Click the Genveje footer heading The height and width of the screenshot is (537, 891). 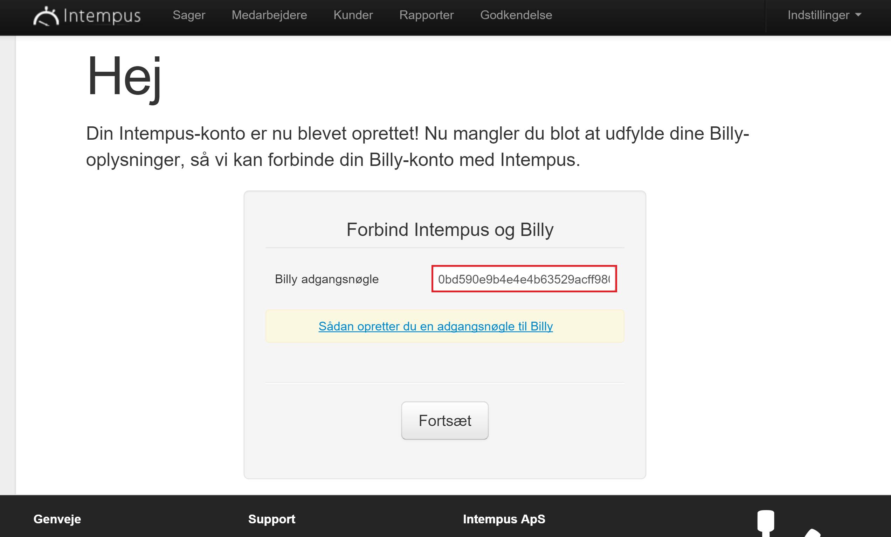tap(57, 519)
